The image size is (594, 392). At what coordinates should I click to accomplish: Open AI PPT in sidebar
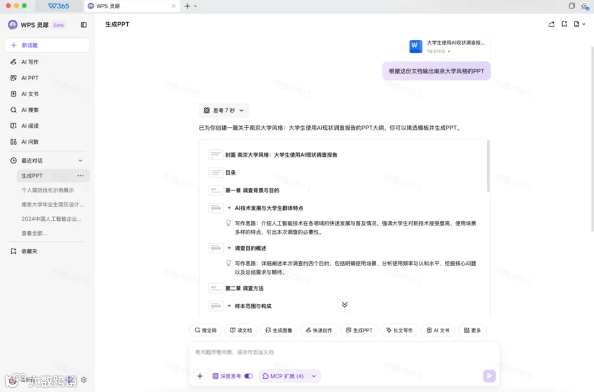tap(30, 78)
